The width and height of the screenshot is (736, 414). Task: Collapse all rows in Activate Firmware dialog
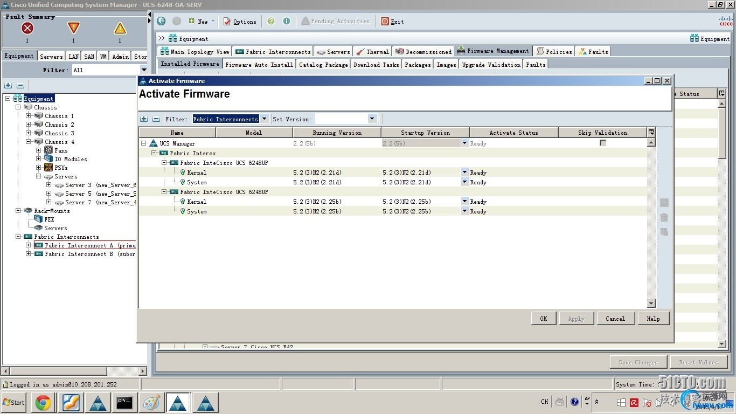156,119
